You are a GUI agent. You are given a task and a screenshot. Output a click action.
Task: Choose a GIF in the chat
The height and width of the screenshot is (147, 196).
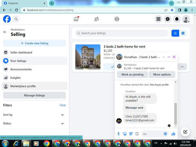pyautogui.click(x=137, y=134)
